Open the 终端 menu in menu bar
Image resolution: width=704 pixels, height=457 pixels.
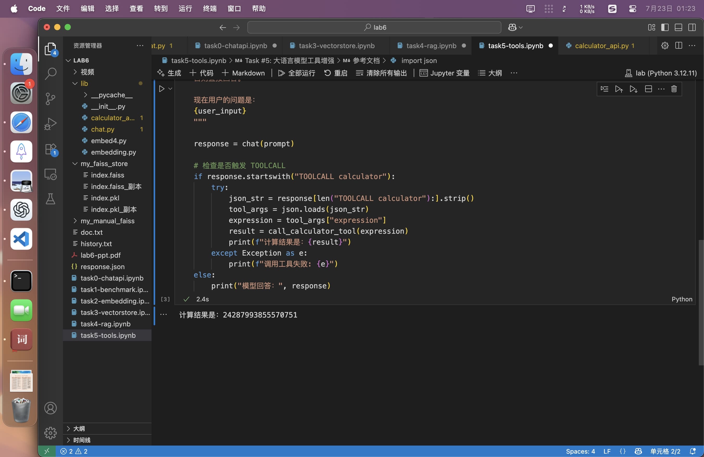click(x=209, y=9)
